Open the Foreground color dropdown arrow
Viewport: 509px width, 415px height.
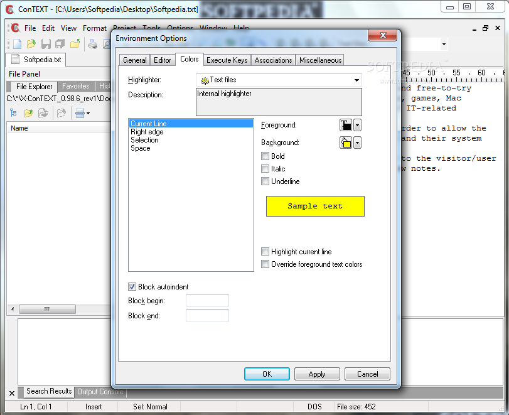357,125
